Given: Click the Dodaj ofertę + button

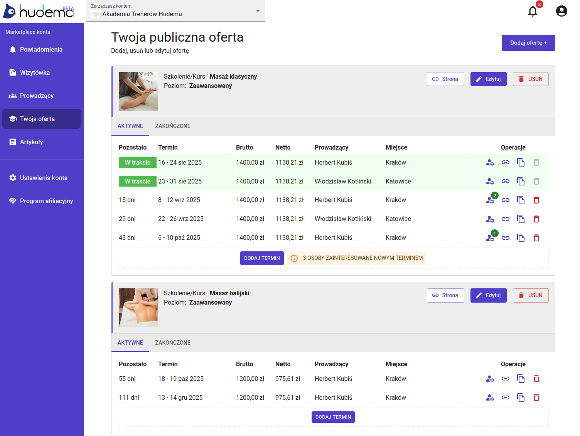Looking at the screenshot, I should coord(528,43).
